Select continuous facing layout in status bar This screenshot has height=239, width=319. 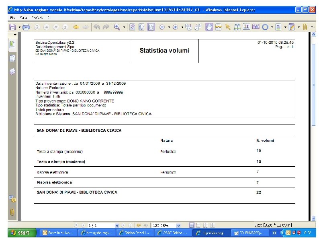[x=205, y=225]
